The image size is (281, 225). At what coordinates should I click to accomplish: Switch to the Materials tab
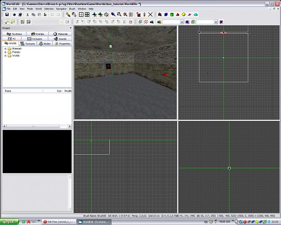point(60,34)
